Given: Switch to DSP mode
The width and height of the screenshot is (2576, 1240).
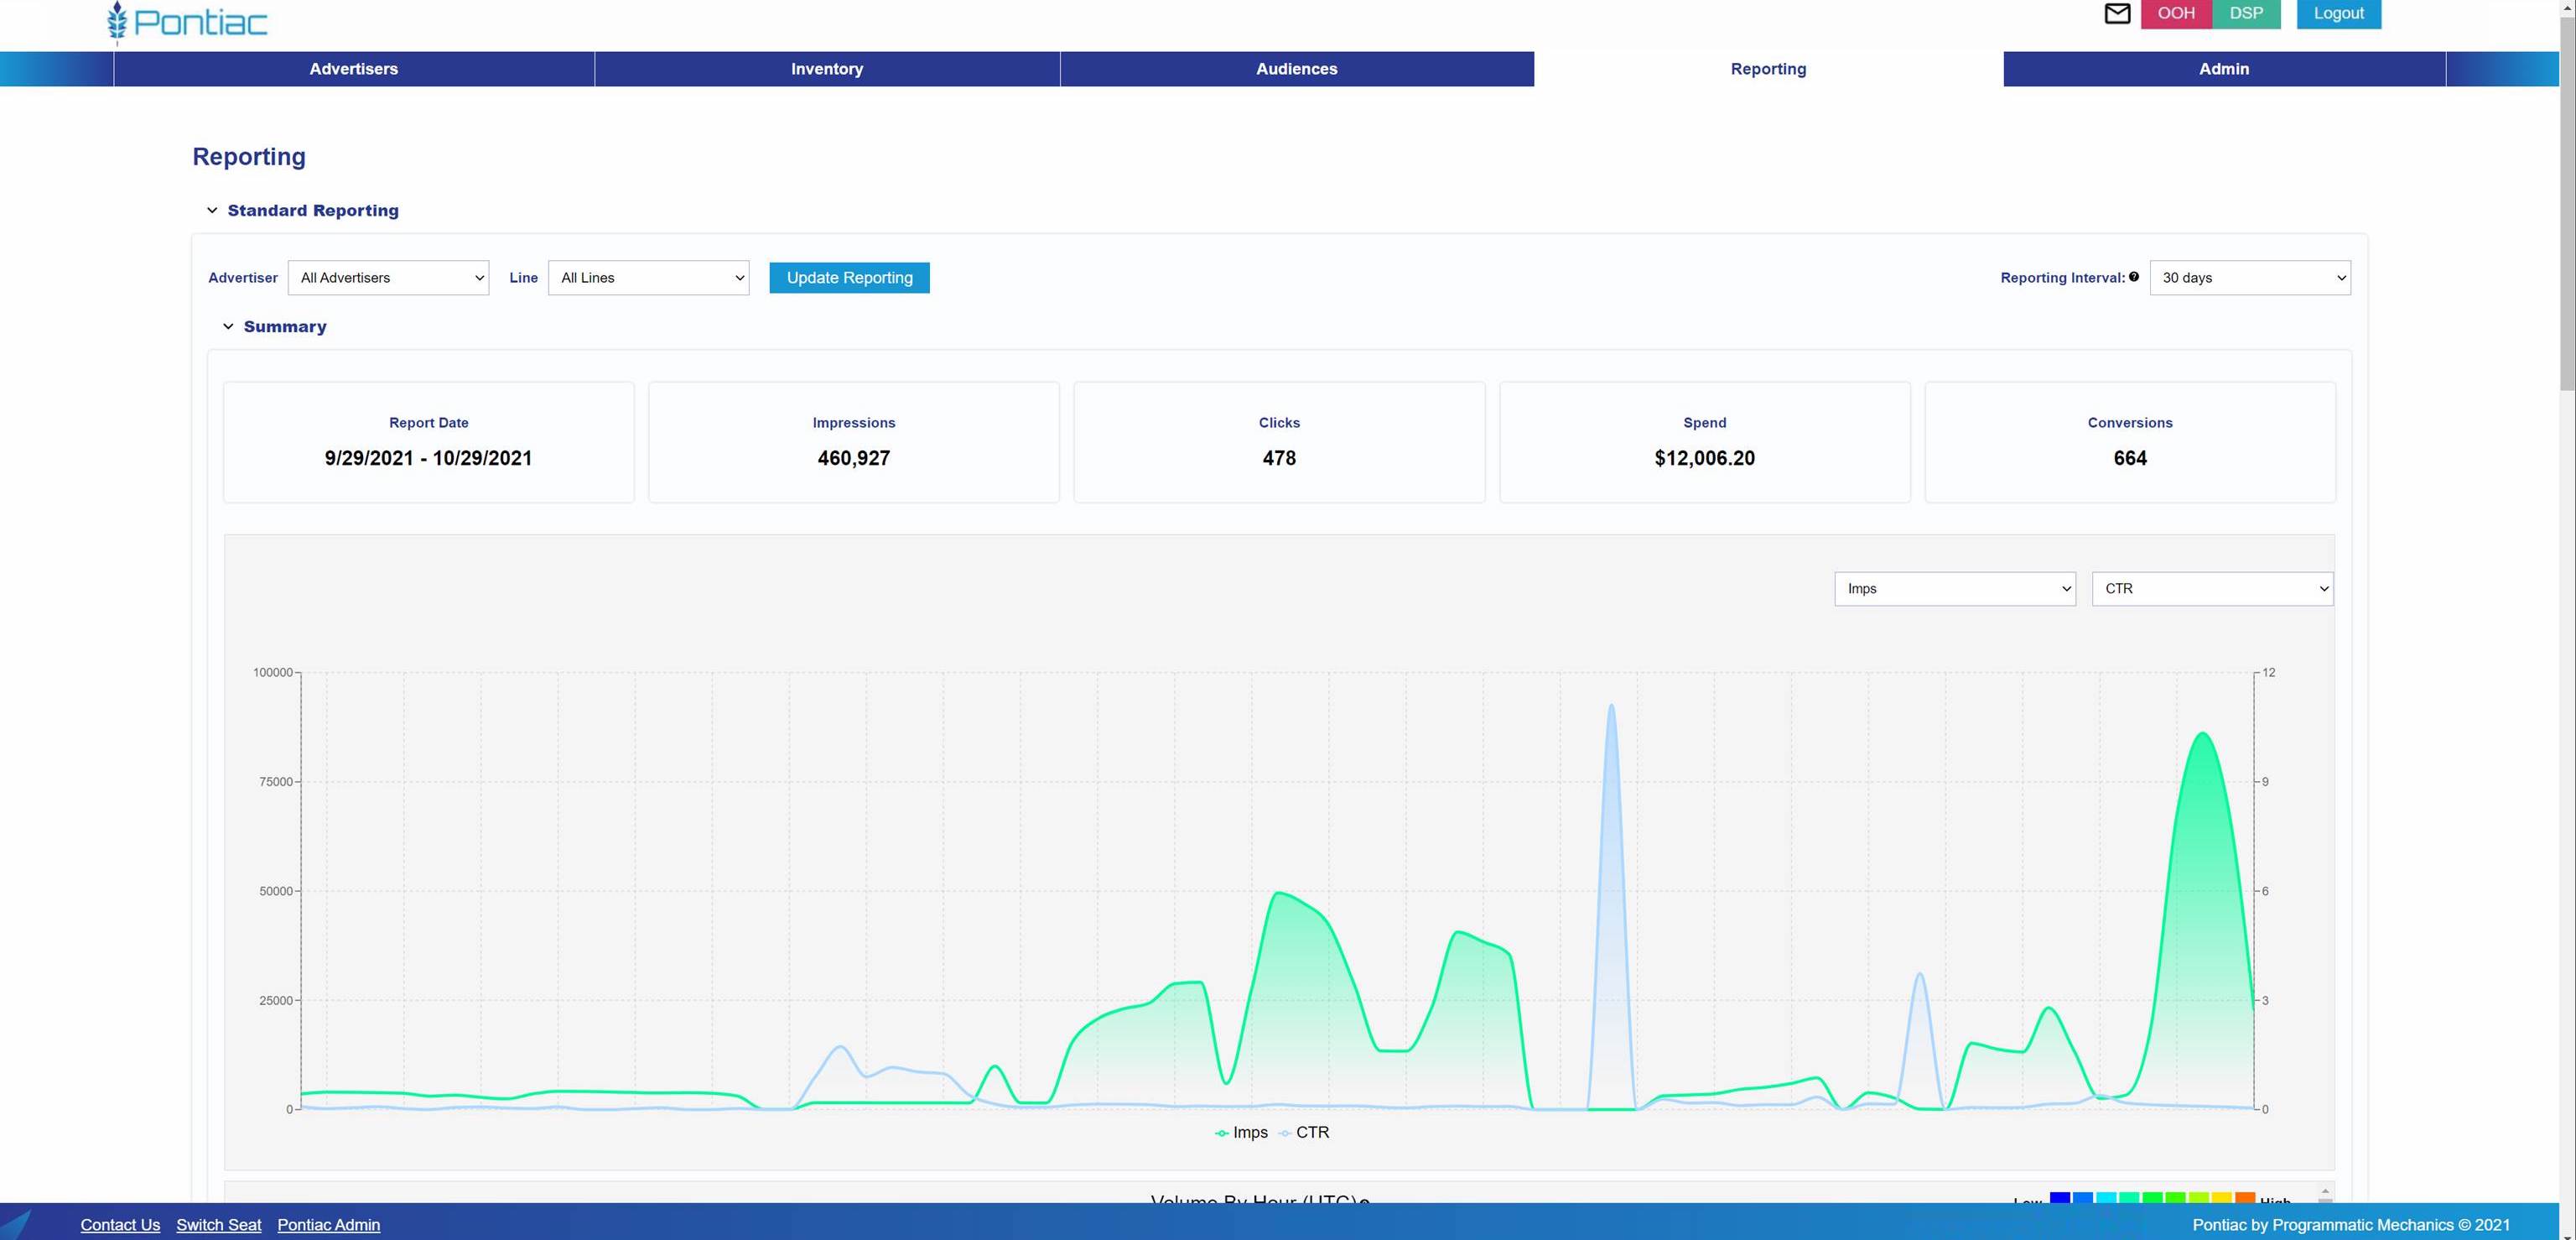Looking at the screenshot, I should coord(2246,13).
